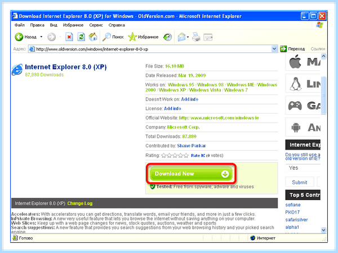
Task: Click the Download Now green button
Action: [191, 174]
